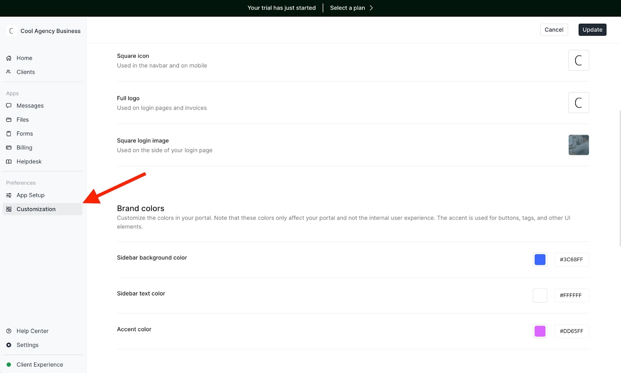Click the Settings gear icon
Image resolution: width=621 pixels, height=373 pixels.
click(9, 345)
